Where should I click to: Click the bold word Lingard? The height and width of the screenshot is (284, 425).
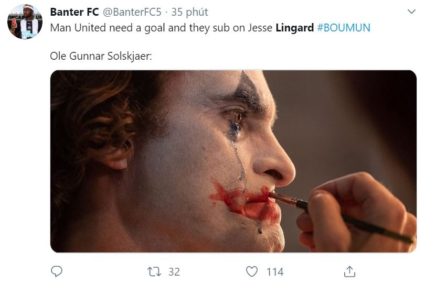tap(295, 28)
